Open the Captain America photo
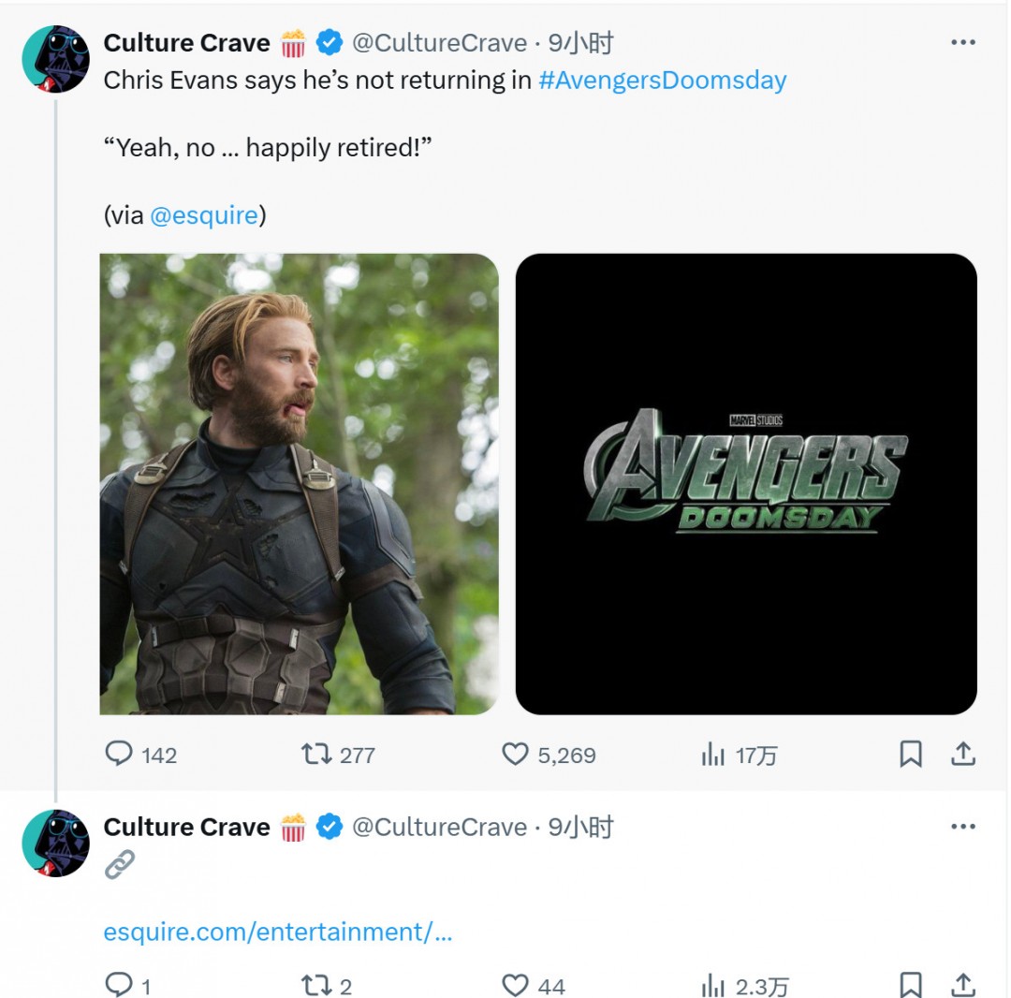This screenshot has height=998, width=1011. 300,484
